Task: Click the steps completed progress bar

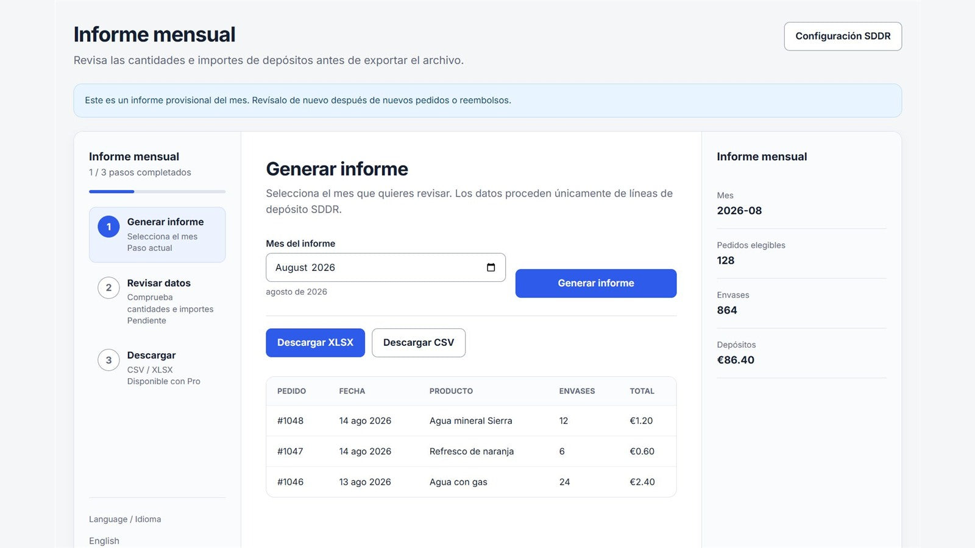Action: pos(157,192)
